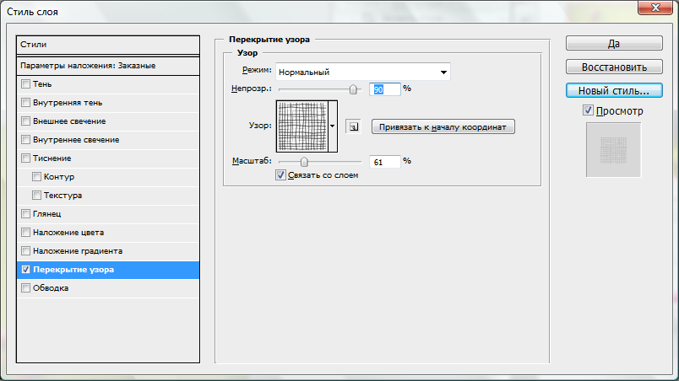The height and width of the screenshot is (381, 679).
Task: Click the style preview thumbnail
Action: (x=613, y=150)
